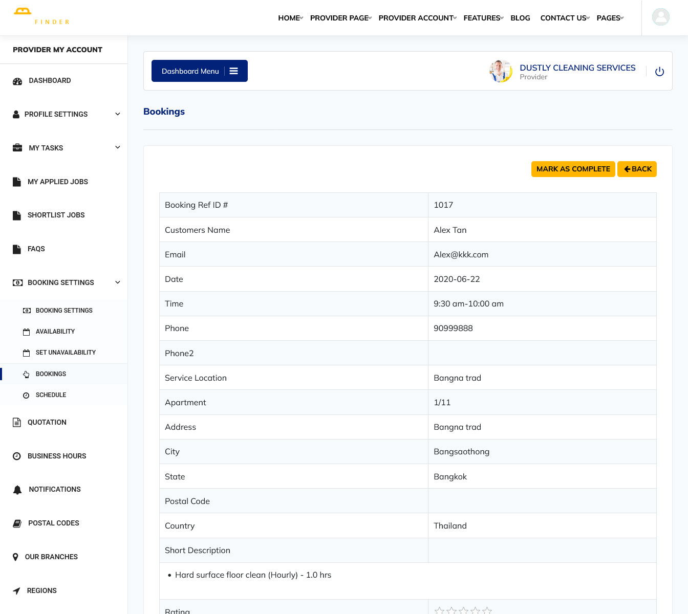Click the Dashboard gauge icon in sidebar
The image size is (688, 614).
(17, 81)
